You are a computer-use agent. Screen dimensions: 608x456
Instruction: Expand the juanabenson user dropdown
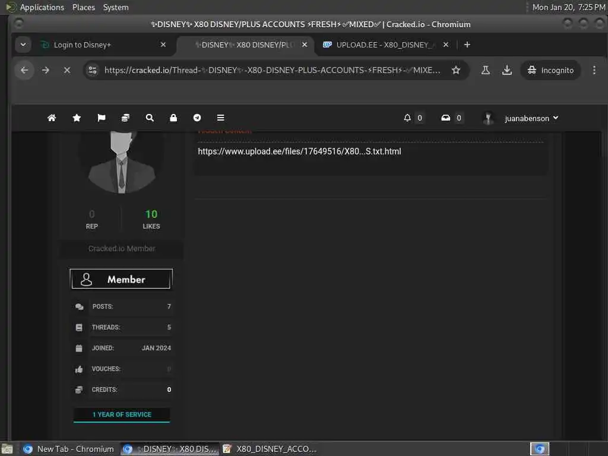(x=531, y=118)
